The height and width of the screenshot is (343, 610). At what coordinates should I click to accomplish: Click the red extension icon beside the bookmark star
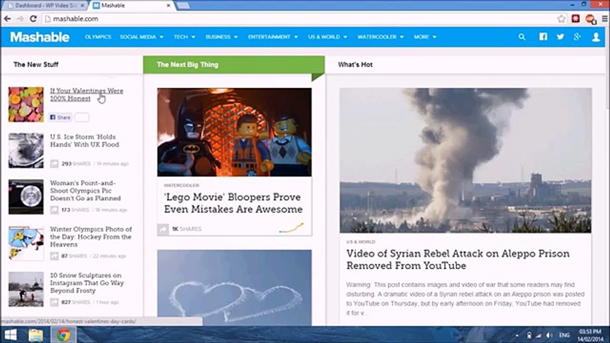[x=576, y=19]
